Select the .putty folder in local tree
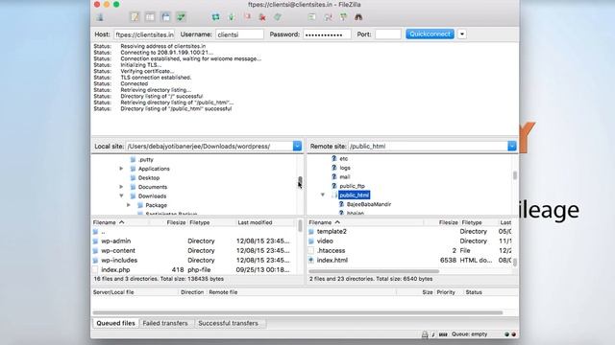The width and height of the screenshot is (615, 345). [145, 160]
